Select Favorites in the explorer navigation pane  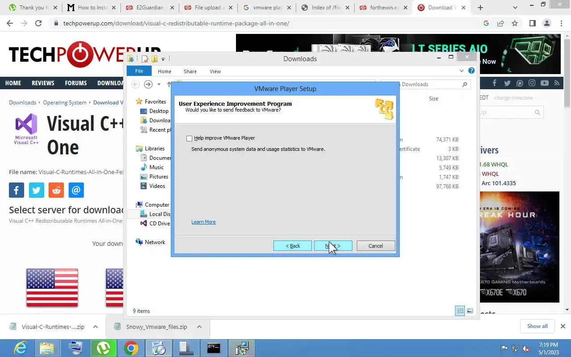[155, 101]
